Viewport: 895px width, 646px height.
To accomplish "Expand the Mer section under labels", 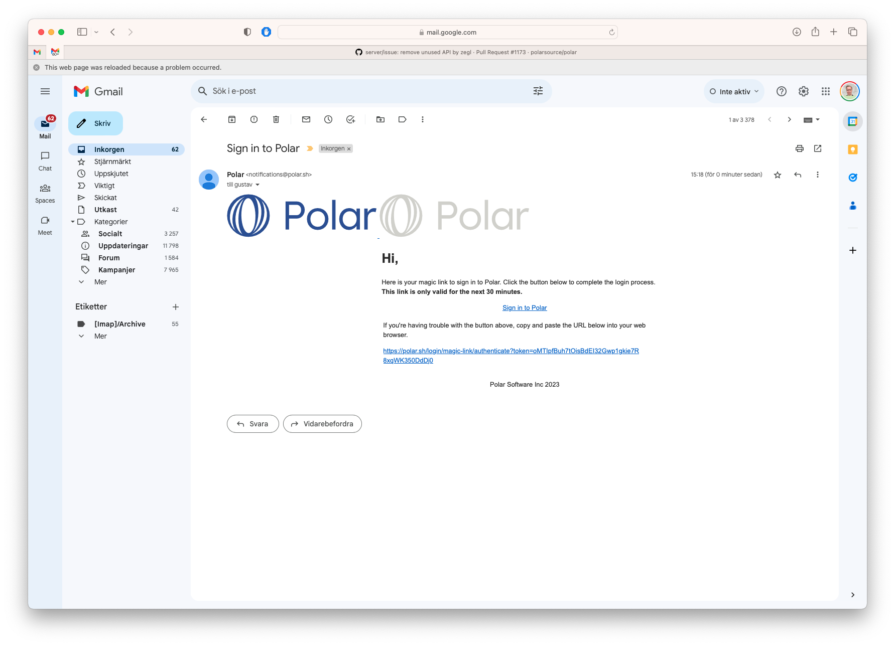I will [100, 336].
